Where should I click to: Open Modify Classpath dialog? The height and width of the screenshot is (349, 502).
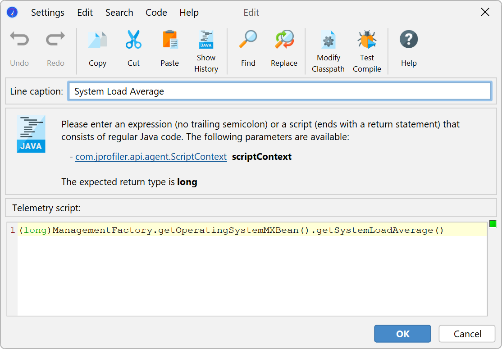tap(328, 40)
